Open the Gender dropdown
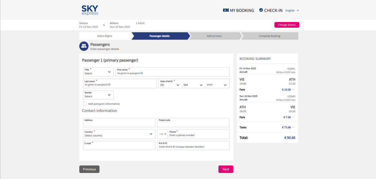Viewport: 376px width, 179px height. (98, 95)
